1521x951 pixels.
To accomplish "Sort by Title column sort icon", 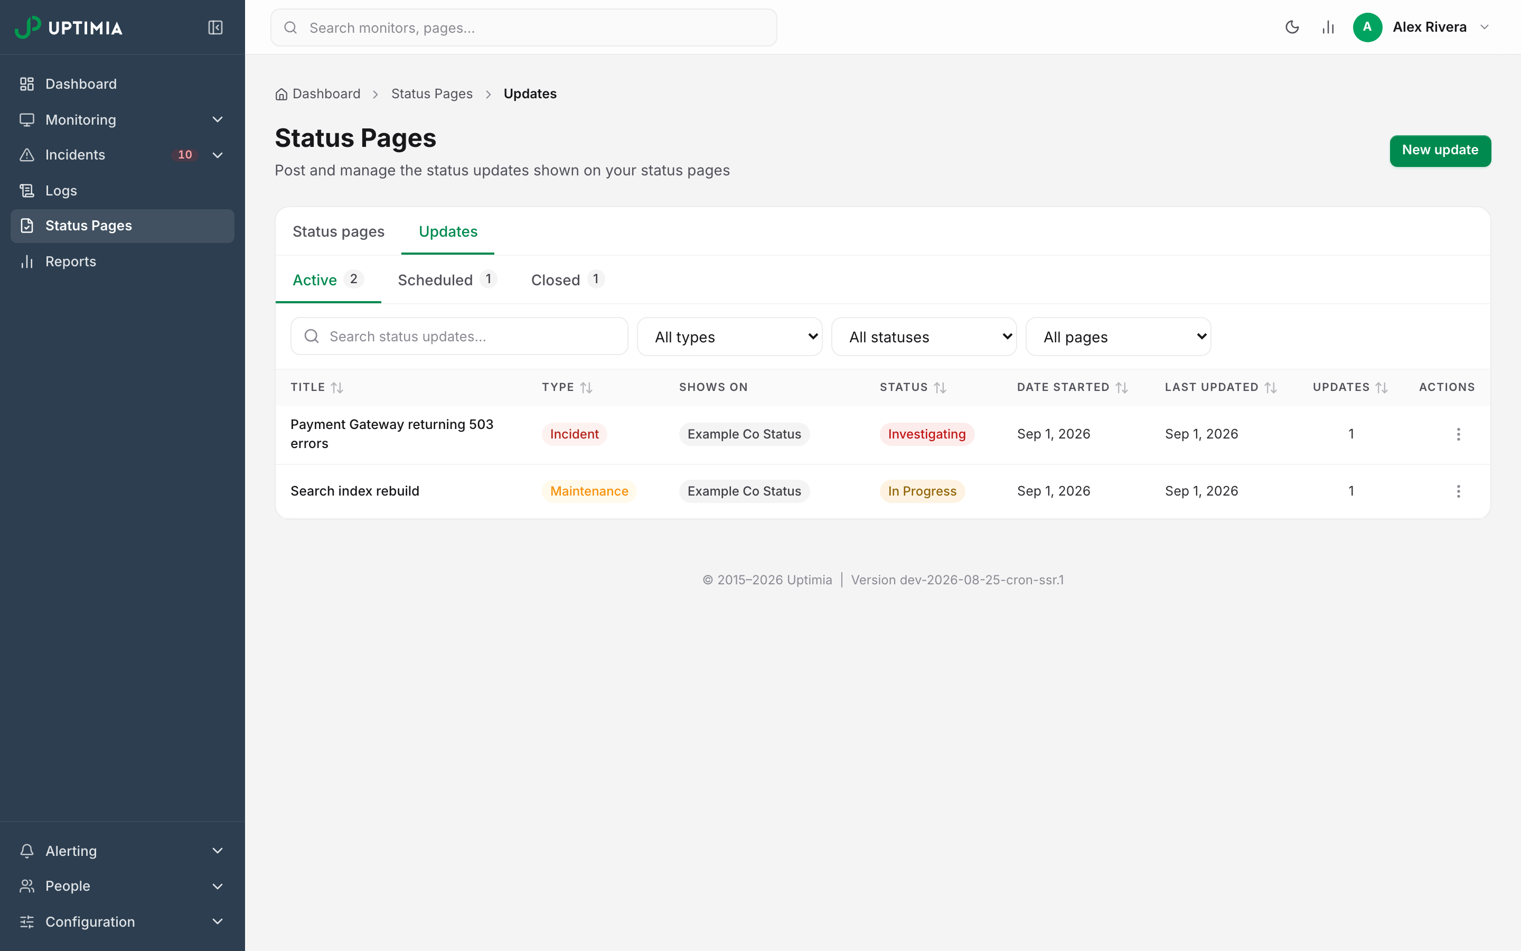I will click(337, 388).
